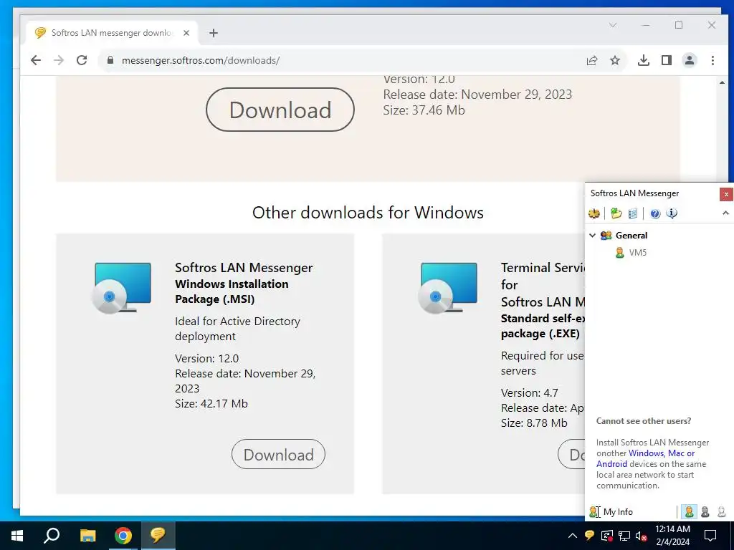Close the Softros LAN Messenger panel
The image size is (734, 550).
pyautogui.click(x=726, y=194)
